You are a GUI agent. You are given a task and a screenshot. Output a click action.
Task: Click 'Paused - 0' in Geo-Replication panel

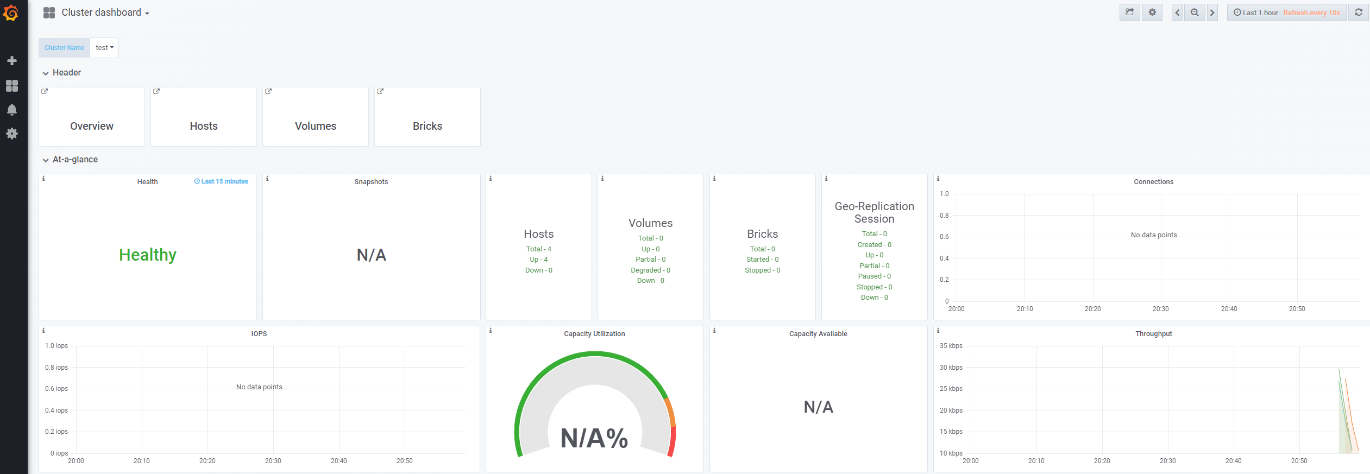click(875, 276)
